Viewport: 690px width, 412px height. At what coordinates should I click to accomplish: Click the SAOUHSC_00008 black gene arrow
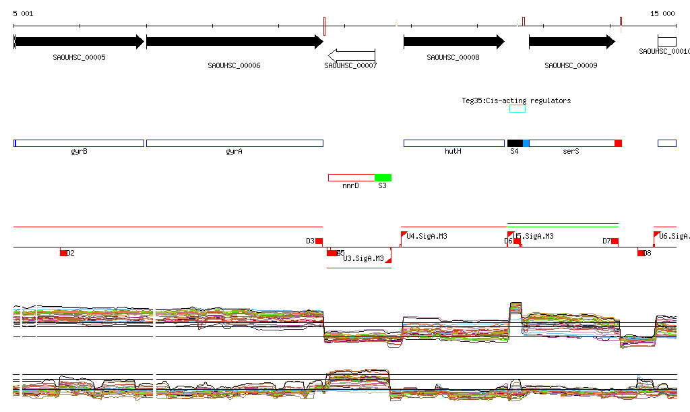point(454,42)
